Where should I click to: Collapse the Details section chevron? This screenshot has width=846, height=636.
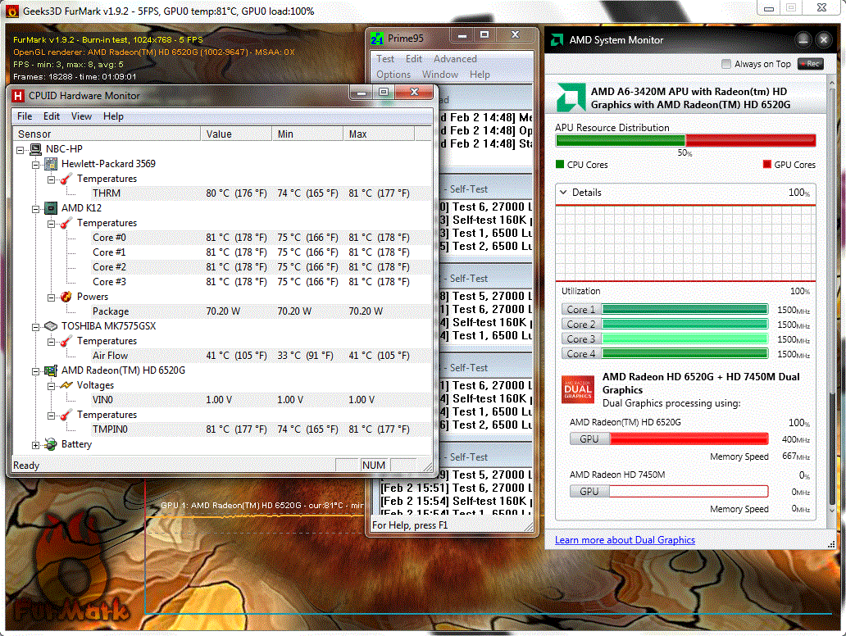(562, 193)
